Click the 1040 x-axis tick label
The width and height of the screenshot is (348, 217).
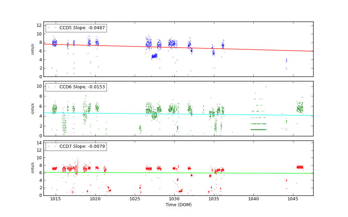click(x=253, y=199)
